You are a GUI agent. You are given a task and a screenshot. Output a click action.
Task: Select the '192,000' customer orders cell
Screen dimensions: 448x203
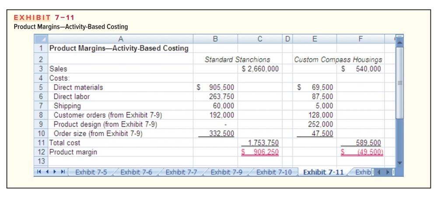[215, 115]
